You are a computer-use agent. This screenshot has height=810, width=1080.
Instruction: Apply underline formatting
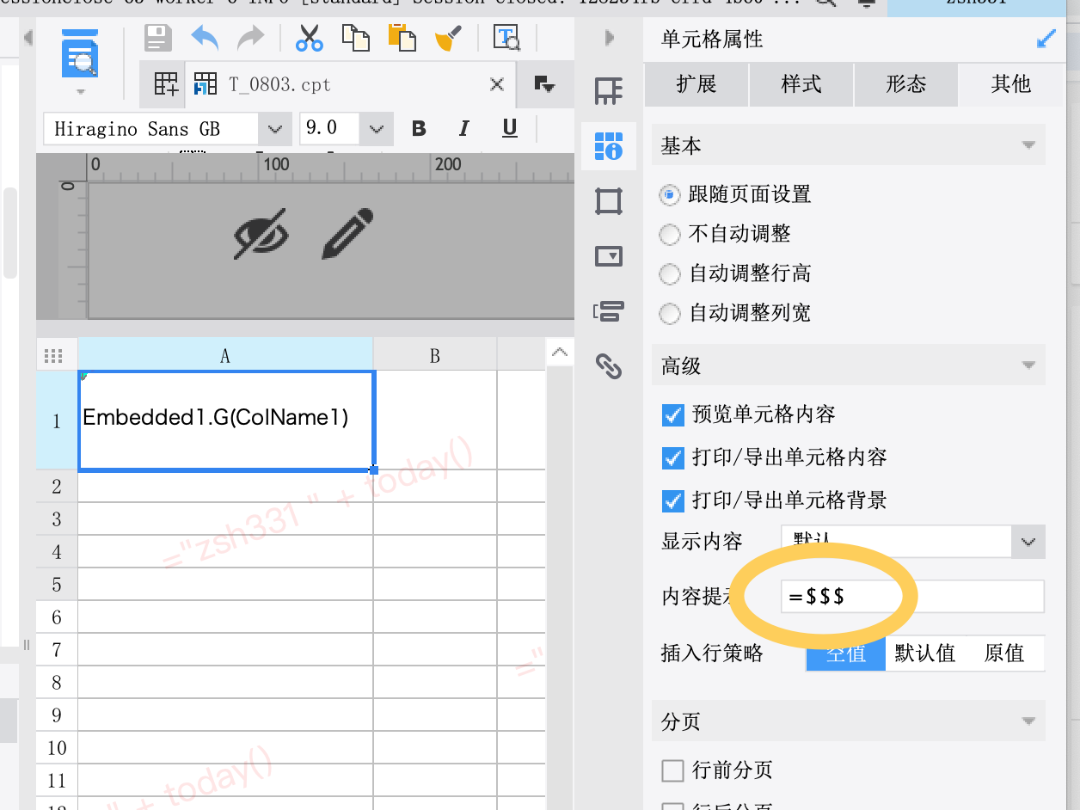point(510,129)
